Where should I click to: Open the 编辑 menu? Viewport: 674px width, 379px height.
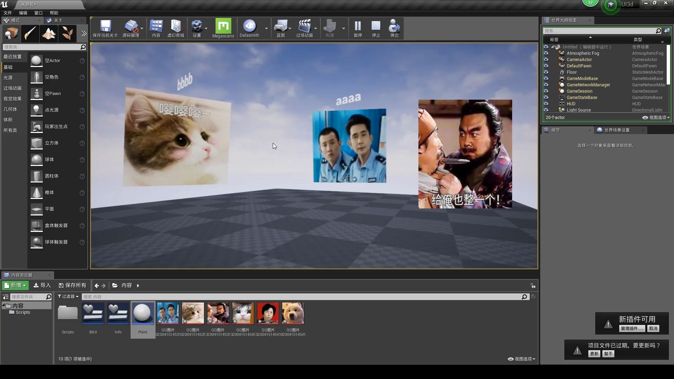click(22, 13)
